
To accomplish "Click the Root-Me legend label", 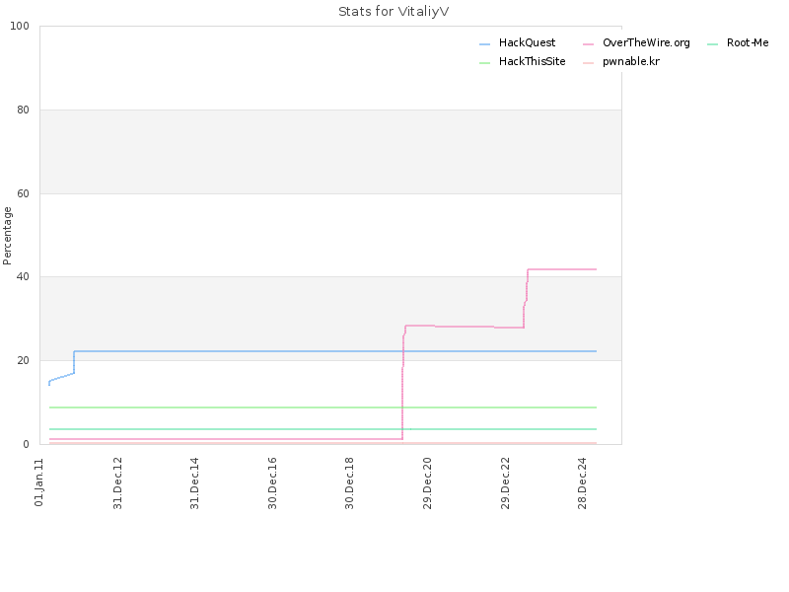I will tap(748, 42).
